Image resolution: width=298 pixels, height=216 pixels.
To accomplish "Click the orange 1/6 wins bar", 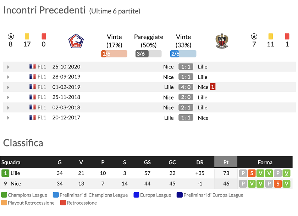I will 114,54.
